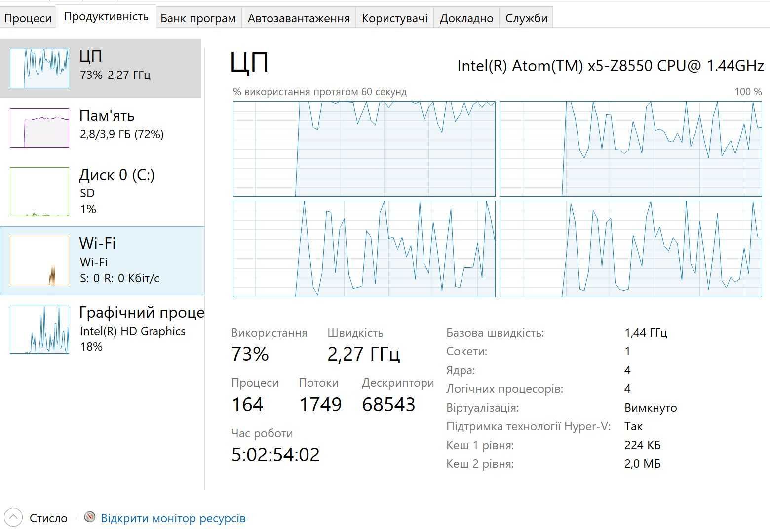Screen dimensions: 770x529
Task: Click the Hyper-V support value Так
Action: pos(633,426)
